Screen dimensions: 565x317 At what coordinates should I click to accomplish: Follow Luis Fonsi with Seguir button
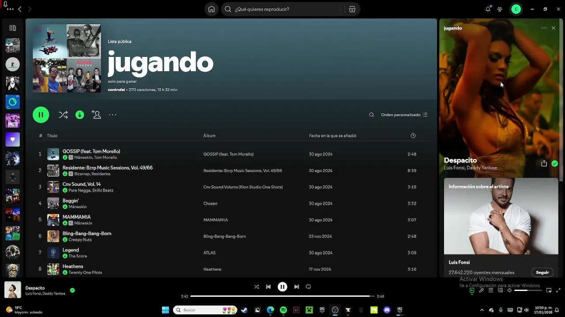pos(542,273)
